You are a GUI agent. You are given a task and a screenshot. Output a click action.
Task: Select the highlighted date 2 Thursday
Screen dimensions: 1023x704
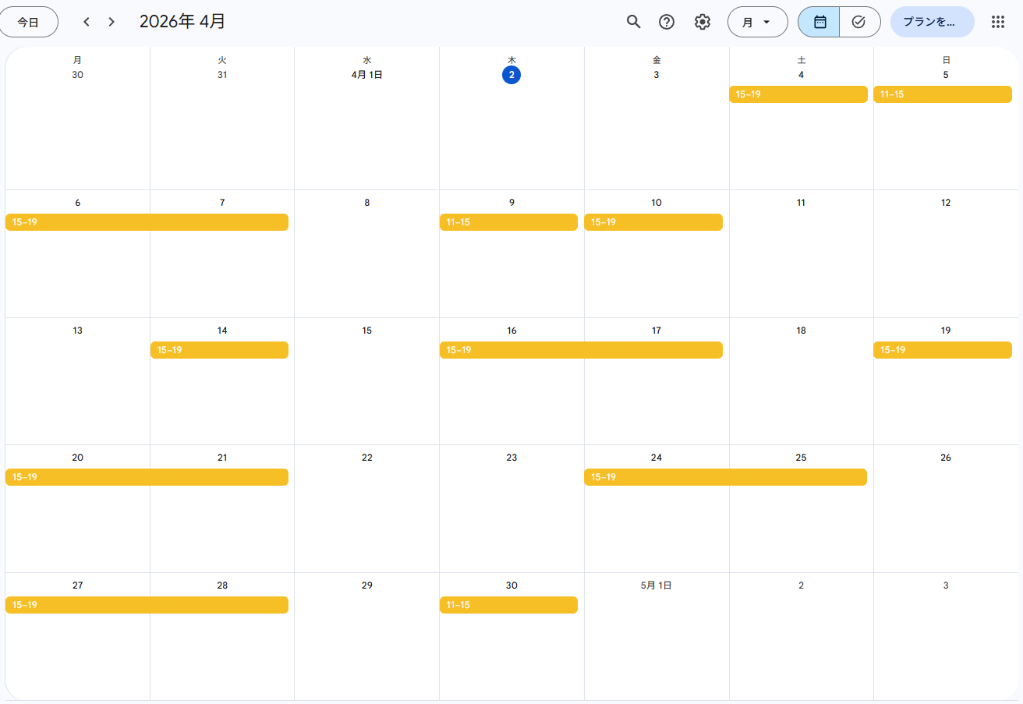coord(512,75)
